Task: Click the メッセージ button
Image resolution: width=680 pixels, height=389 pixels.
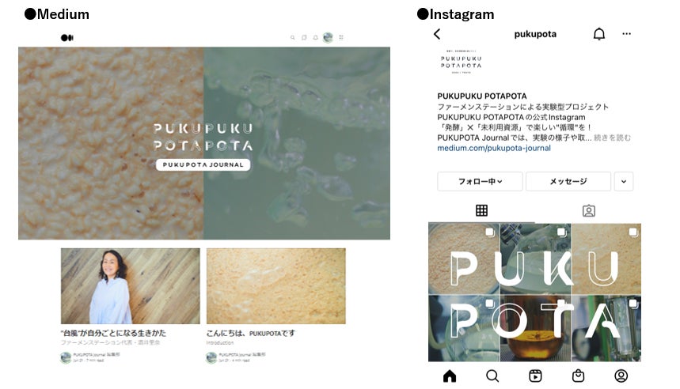Action: click(568, 182)
